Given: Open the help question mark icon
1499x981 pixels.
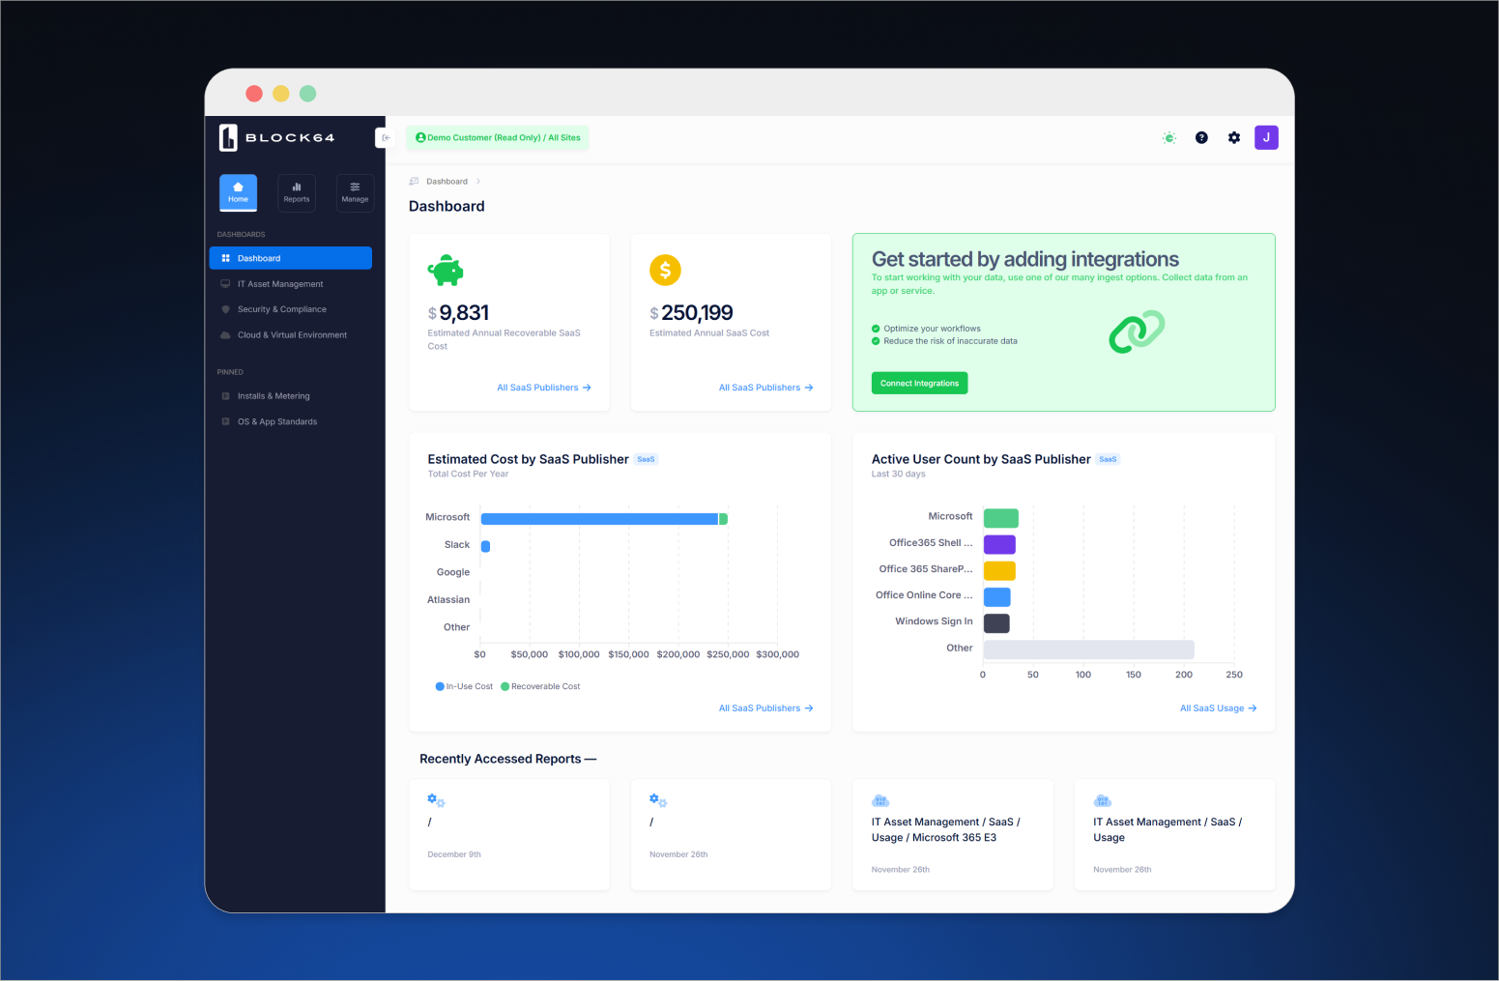Looking at the screenshot, I should (x=1201, y=137).
